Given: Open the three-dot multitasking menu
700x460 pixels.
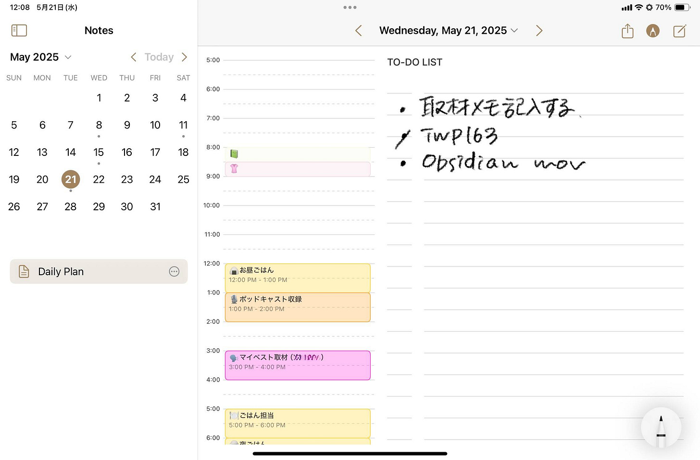Looking at the screenshot, I should pos(350,7).
